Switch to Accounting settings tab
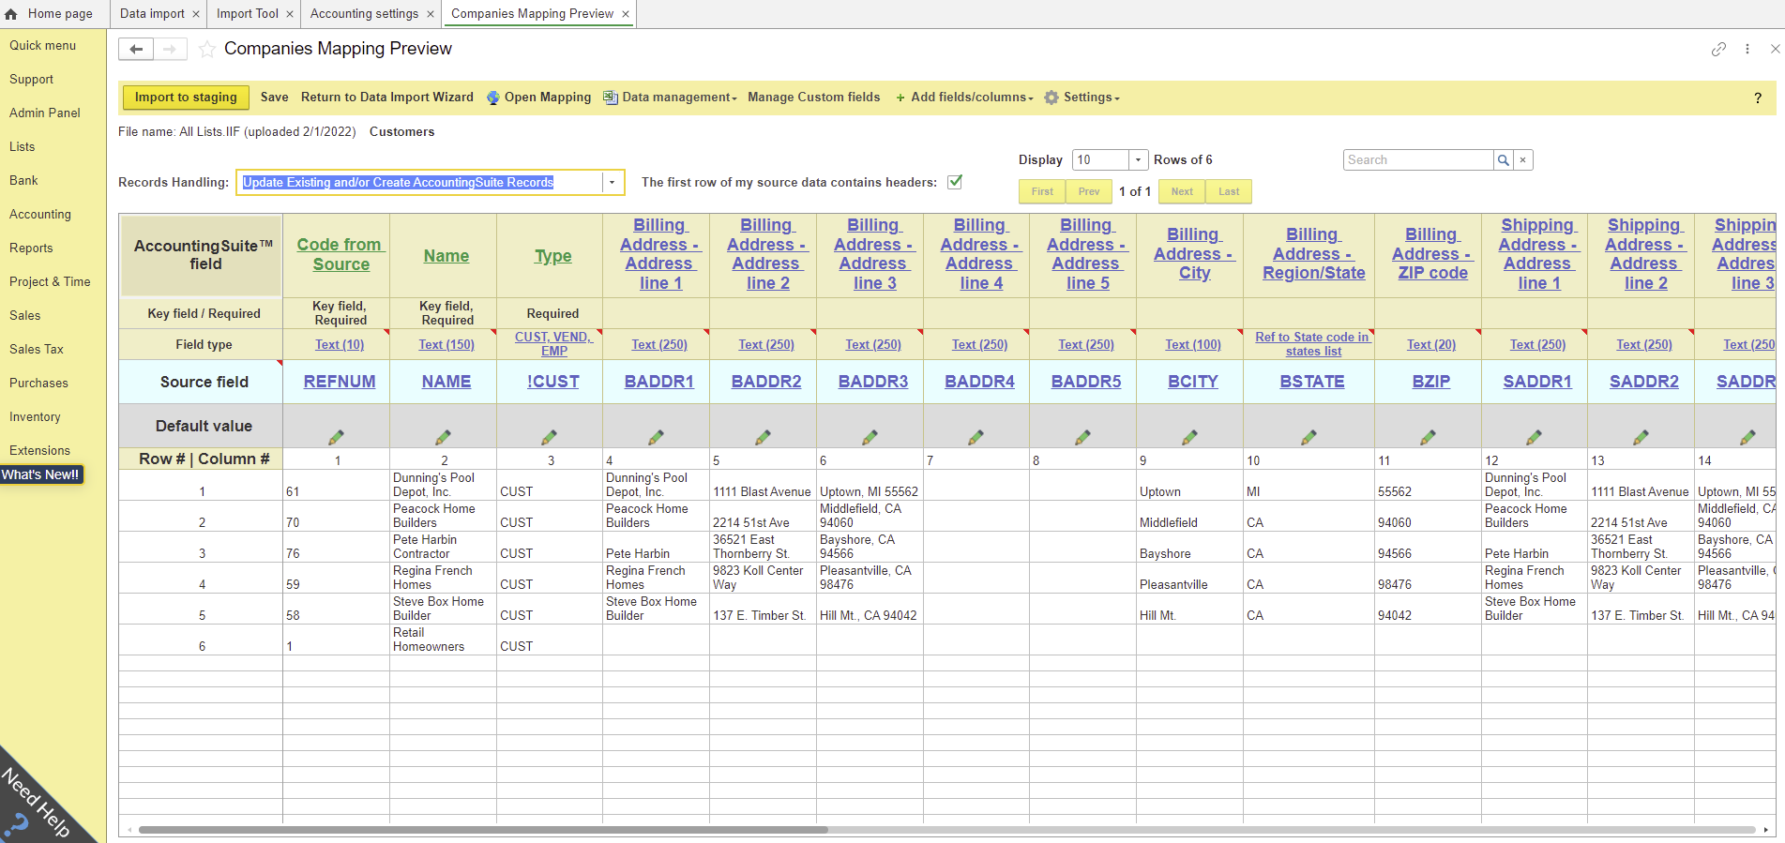Viewport: 1785px width, 843px height. (x=364, y=14)
